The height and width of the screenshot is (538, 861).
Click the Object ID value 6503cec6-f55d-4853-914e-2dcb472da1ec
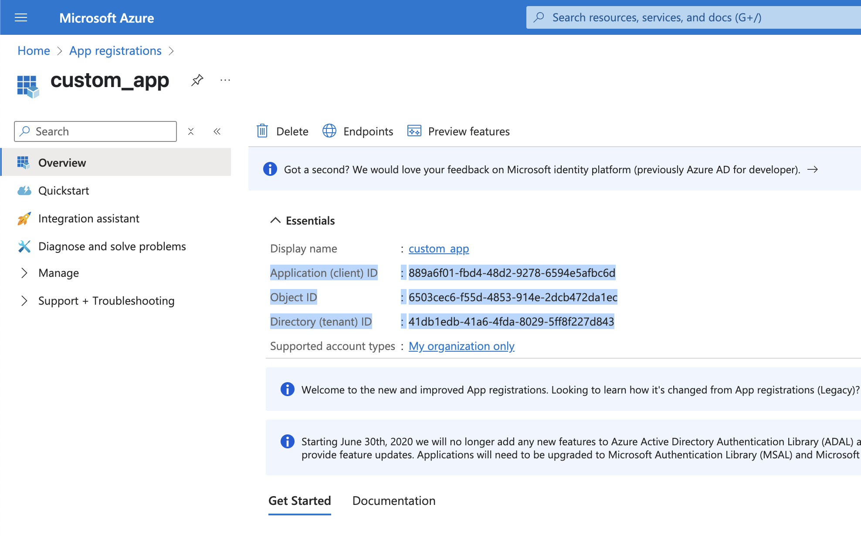coord(513,297)
